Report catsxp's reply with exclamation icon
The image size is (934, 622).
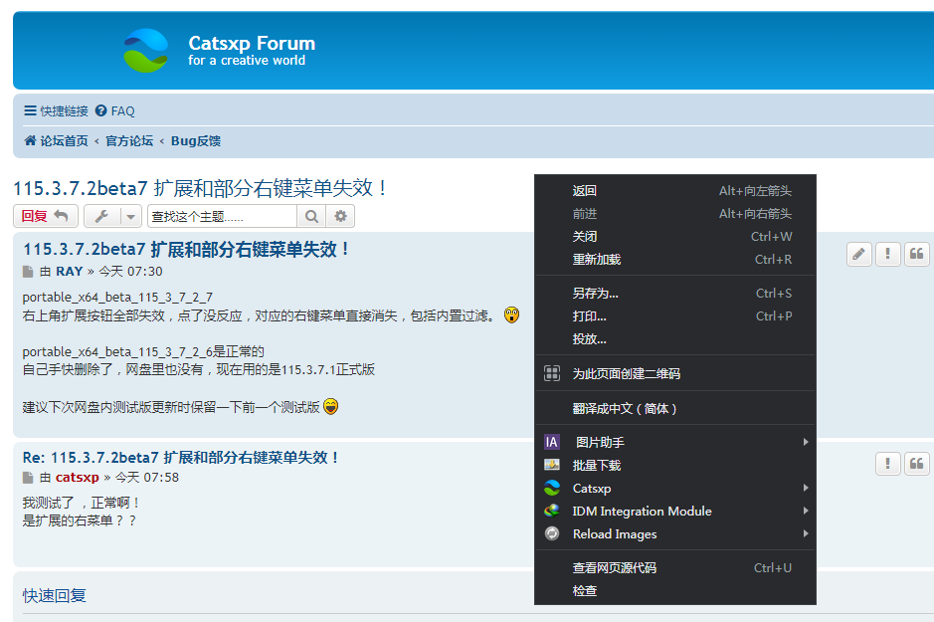tap(887, 464)
